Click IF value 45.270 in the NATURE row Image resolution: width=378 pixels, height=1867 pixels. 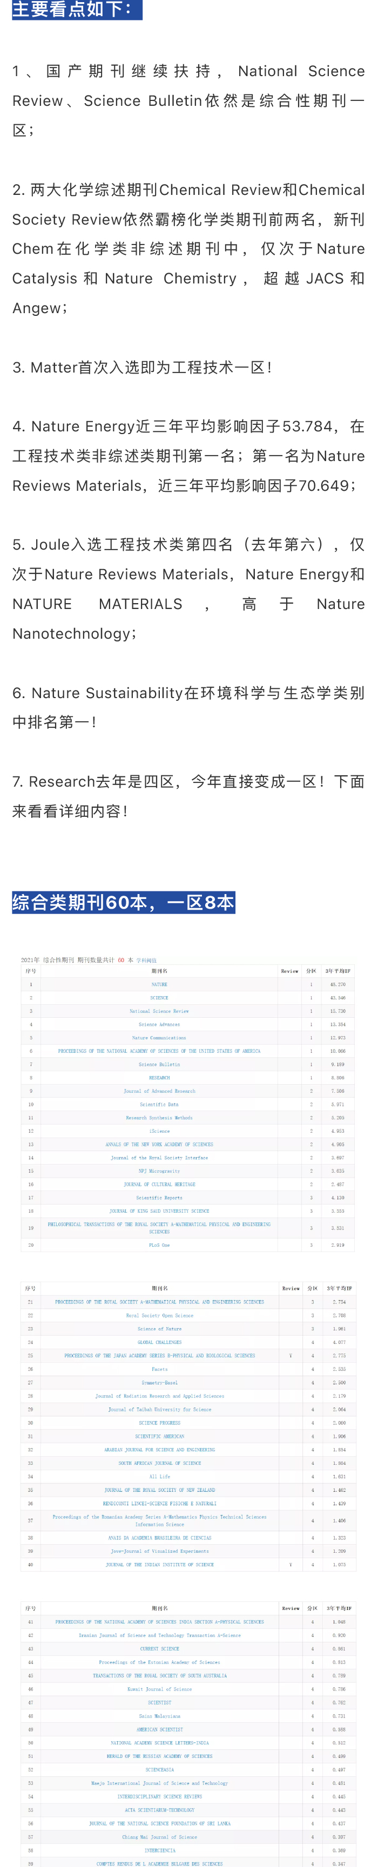pos(337,984)
